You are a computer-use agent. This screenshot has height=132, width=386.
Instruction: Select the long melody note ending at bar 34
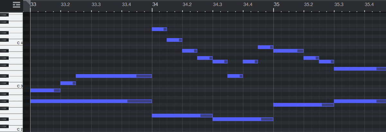point(114,76)
